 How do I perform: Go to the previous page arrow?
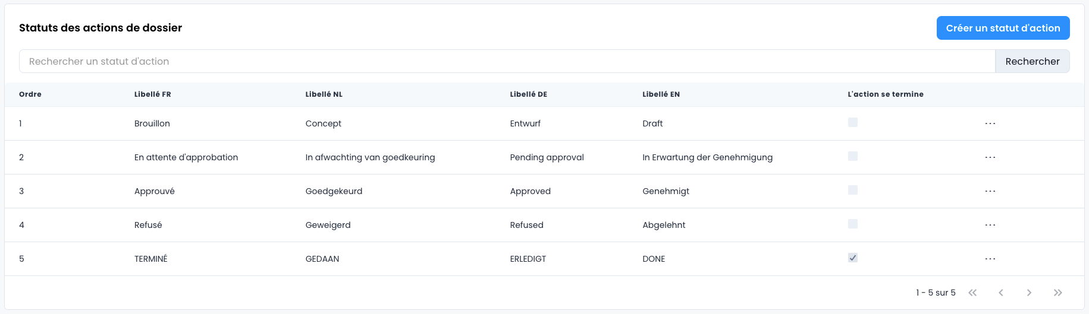point(1001,293)
